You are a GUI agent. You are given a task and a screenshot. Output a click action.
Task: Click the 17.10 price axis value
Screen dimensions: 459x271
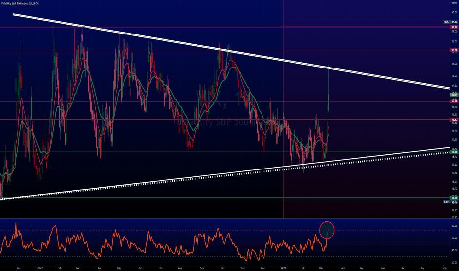[454, 173]
